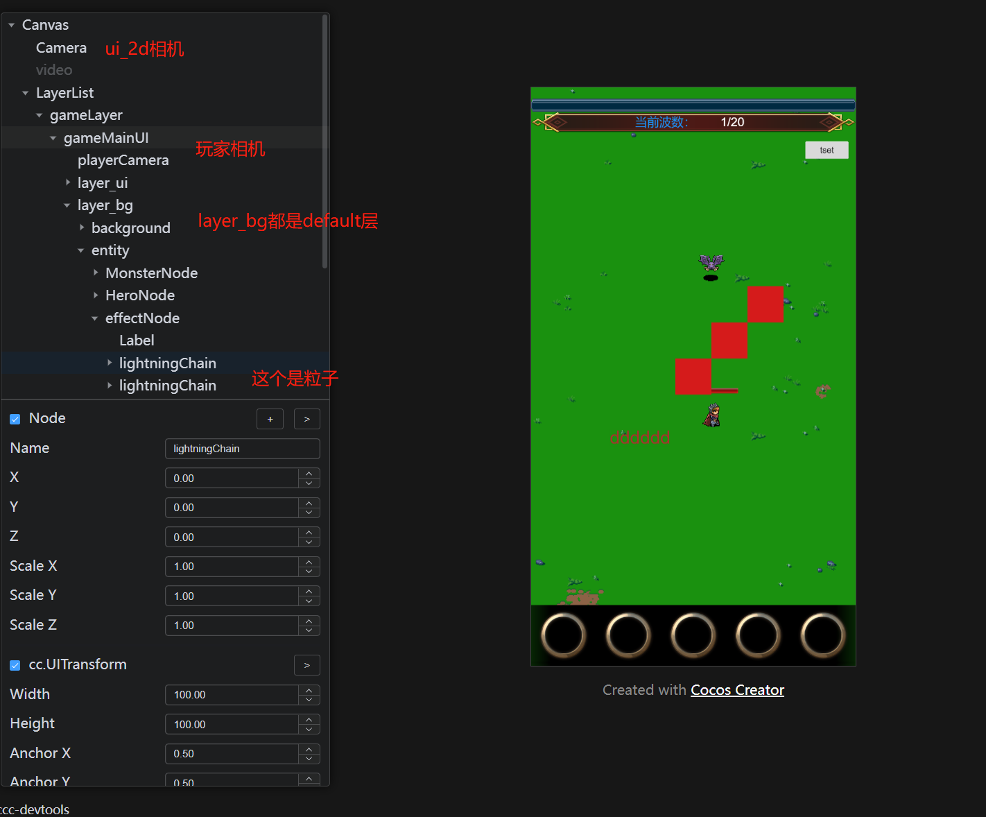The image size is (986, 817).
Task: Increase Anchor X with up arrow
Action: 309,749
